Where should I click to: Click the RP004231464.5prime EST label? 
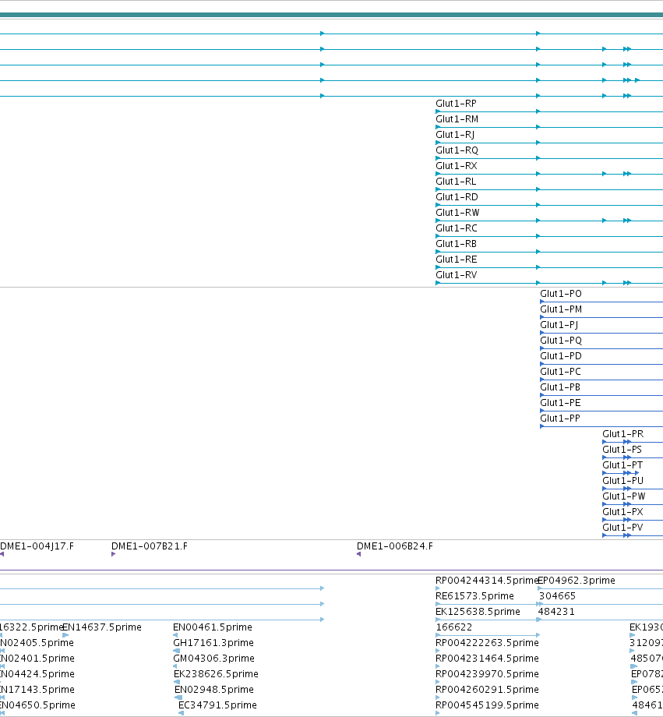[488, 658]
